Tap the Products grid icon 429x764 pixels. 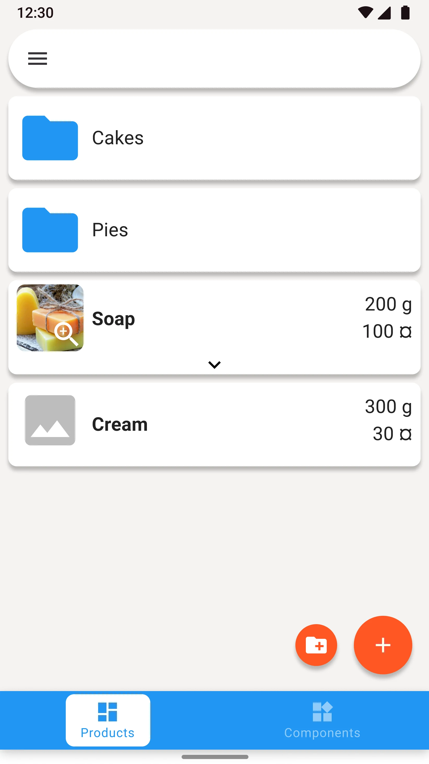point(108,711)
